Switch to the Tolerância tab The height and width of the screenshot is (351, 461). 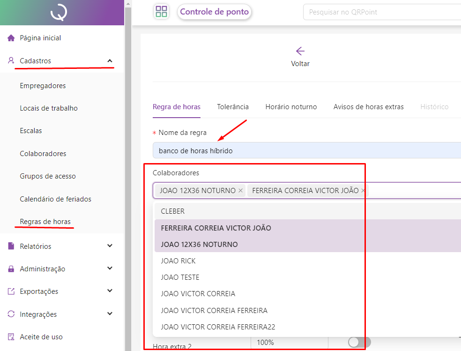[233, 107]
